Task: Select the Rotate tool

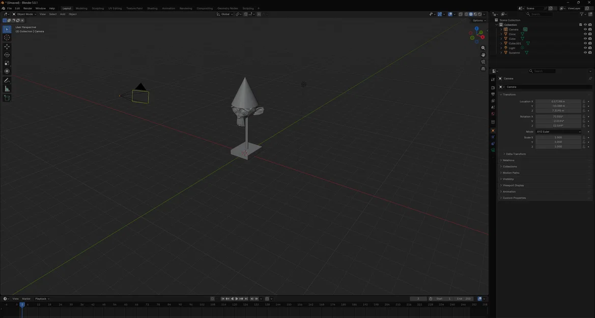Action: point(7,55)
